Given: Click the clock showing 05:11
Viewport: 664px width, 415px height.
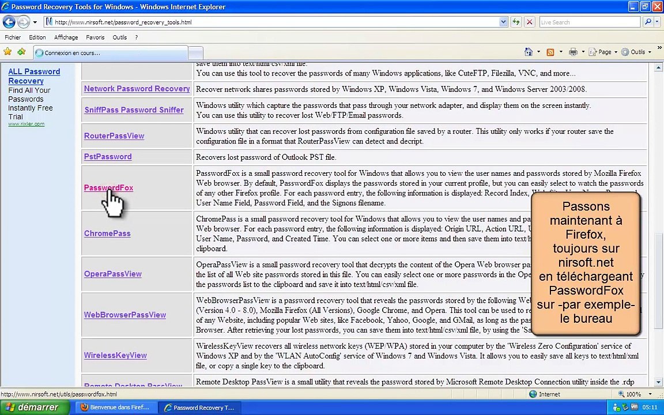Looking at the screenshot, I should click(x=650, y=408).
